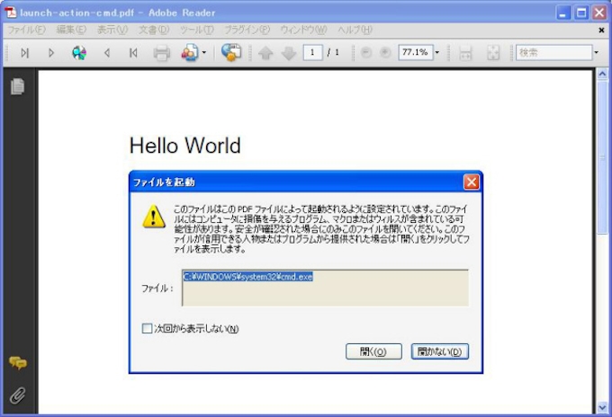Enable the 次回から表示しない checkbox
Screen dimensions: 612x417
coord(148,329)
